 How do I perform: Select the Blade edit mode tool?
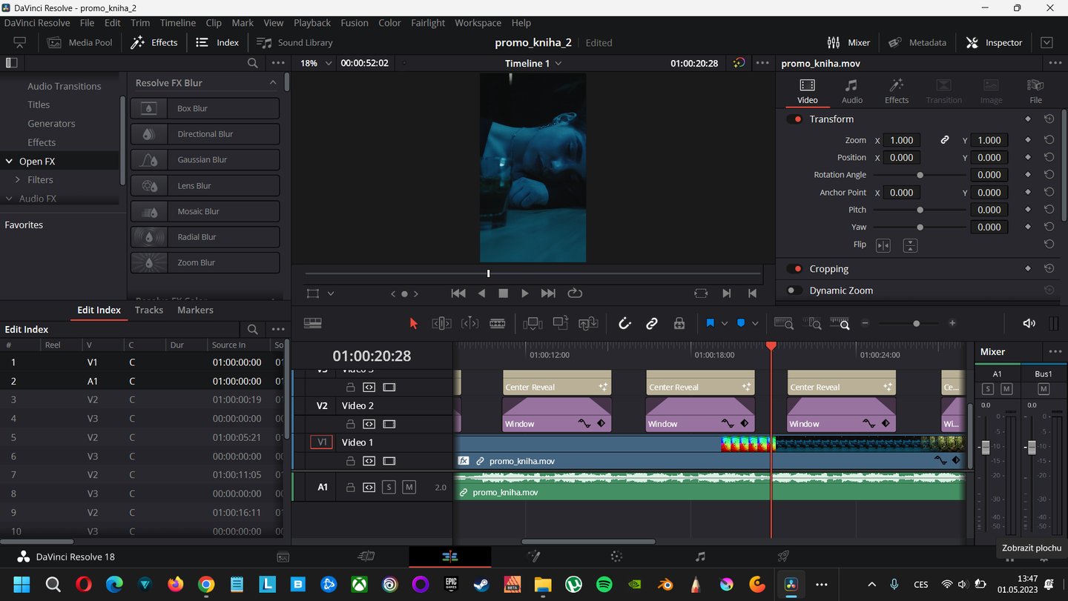pos(497,323)
